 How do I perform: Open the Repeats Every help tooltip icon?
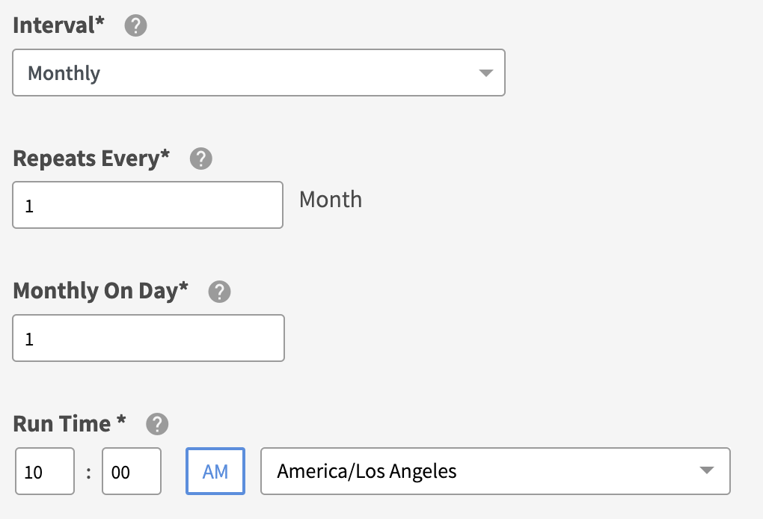click(x=200, y=159)
